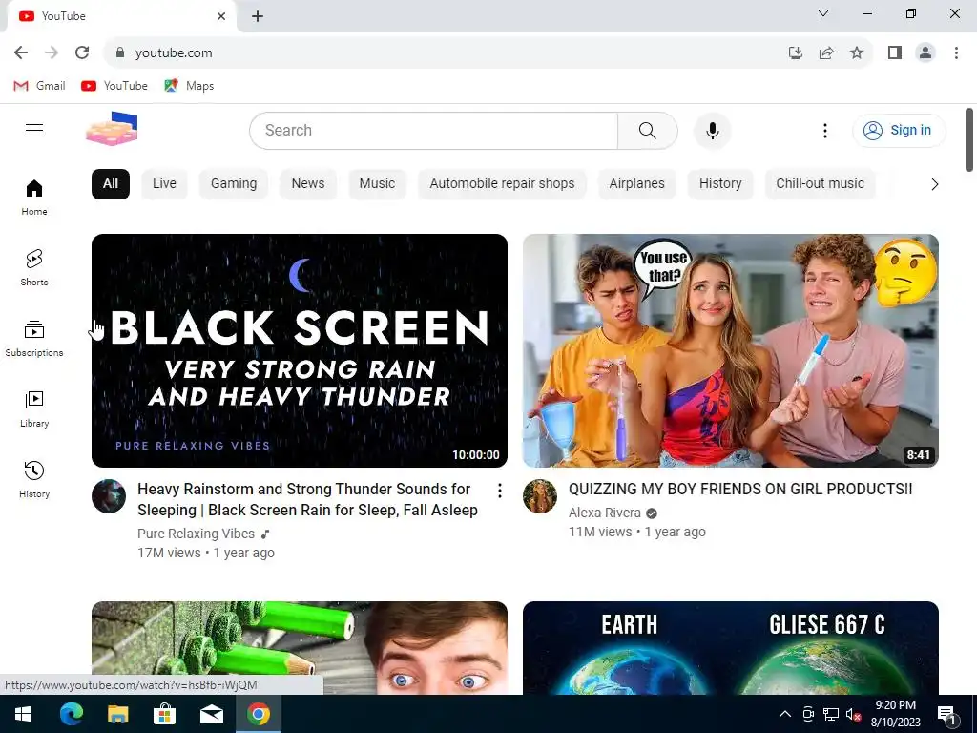The height and width of the screenshot is (733, 977).
Task: Go forward in the browser
Action: 52,53
